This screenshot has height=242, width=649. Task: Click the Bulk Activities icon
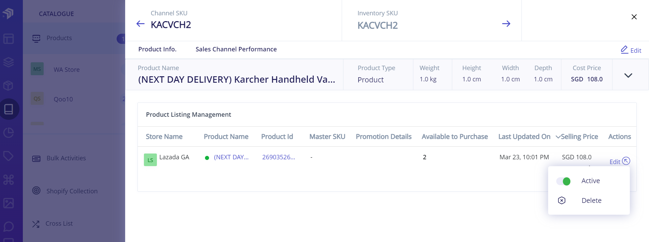pyautogui.click(x=36, y=159)
